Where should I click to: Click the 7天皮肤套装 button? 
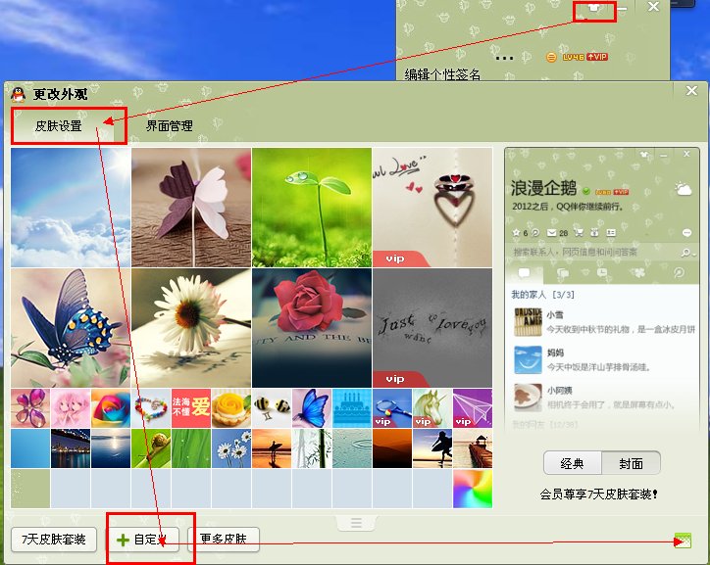click(54, 540)
